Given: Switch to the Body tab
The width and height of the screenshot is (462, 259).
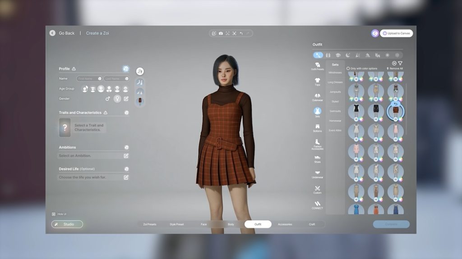Looking at the screenshot, I should tap(231, 224).
